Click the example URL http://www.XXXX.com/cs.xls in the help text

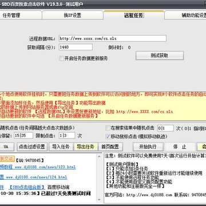click(144, 112)
